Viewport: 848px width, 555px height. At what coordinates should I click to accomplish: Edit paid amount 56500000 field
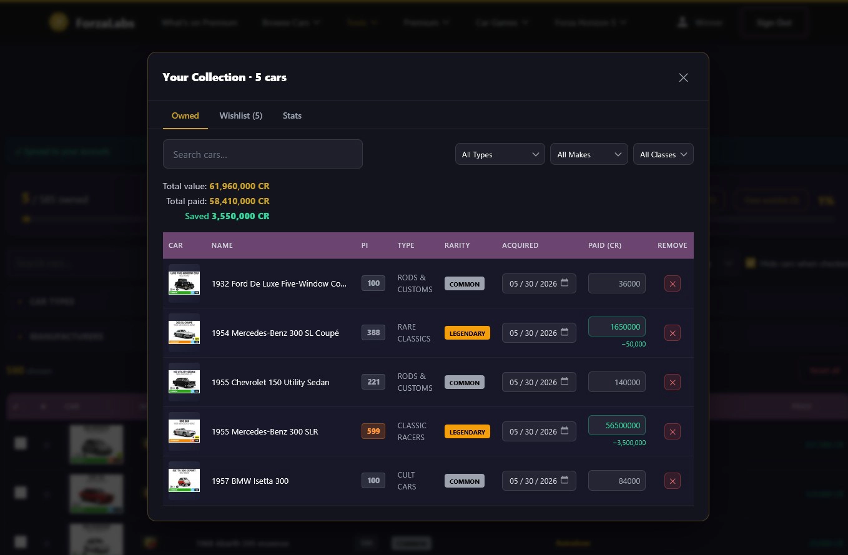click(x=617, y=425)
